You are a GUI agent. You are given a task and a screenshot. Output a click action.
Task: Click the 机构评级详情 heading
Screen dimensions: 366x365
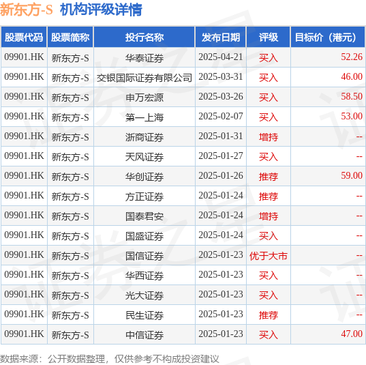101,10
